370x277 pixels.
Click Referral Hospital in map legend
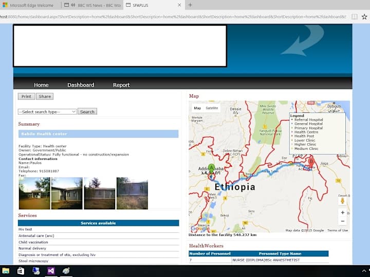[x=309, y=120]
